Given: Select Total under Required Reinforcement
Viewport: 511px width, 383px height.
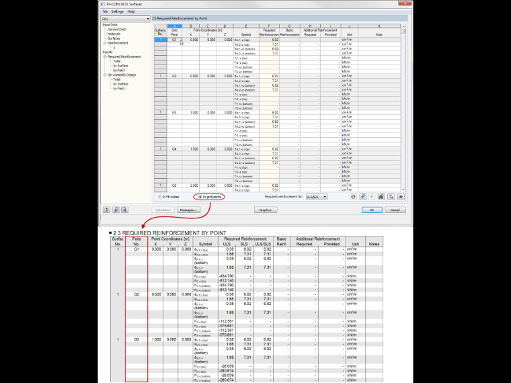Looking at the screenshot, I should pyautogui.click(x=117, y=61).
